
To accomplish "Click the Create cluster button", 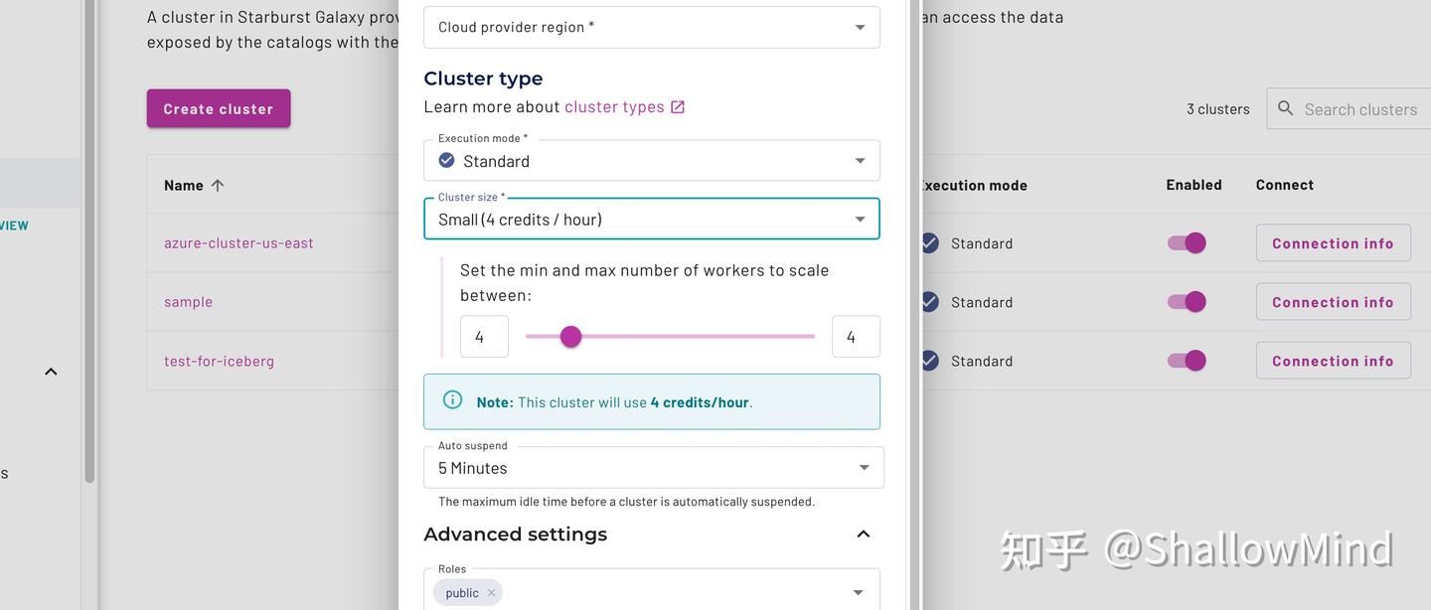I will [219, 108].
